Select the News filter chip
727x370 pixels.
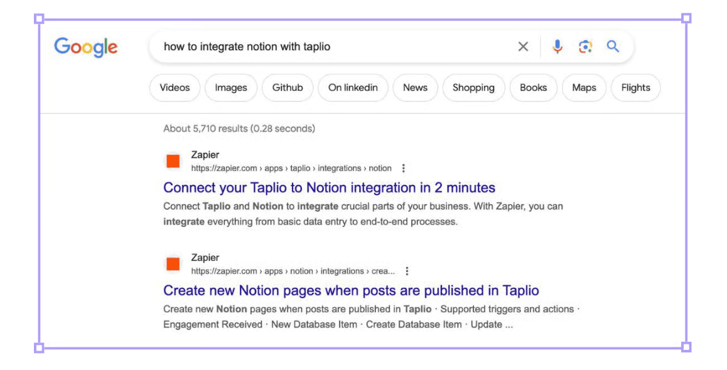pos(415,88)
